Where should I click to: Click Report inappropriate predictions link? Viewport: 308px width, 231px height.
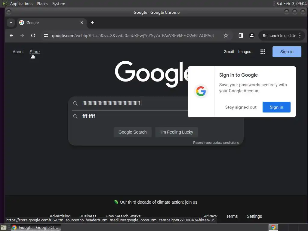tap(216, 143)
